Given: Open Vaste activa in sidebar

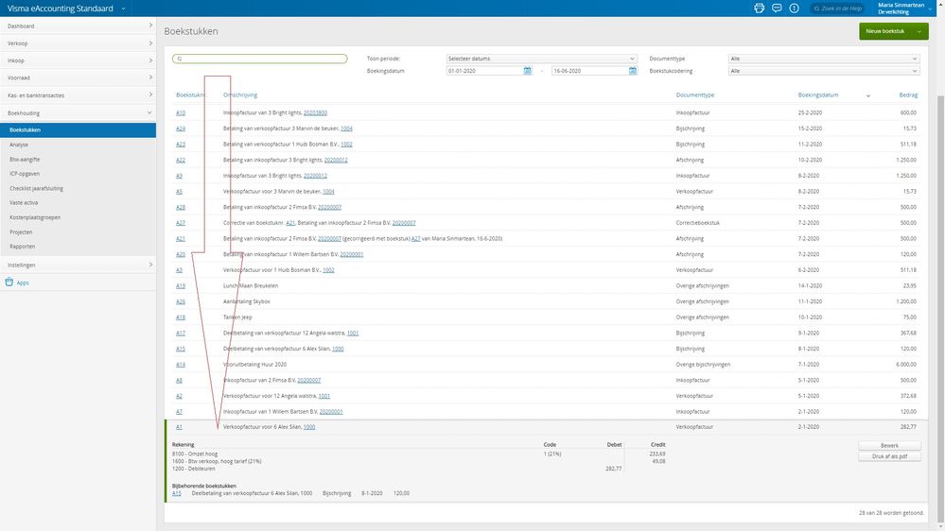Looking at the screenshot, I should [x=24, y=203].
